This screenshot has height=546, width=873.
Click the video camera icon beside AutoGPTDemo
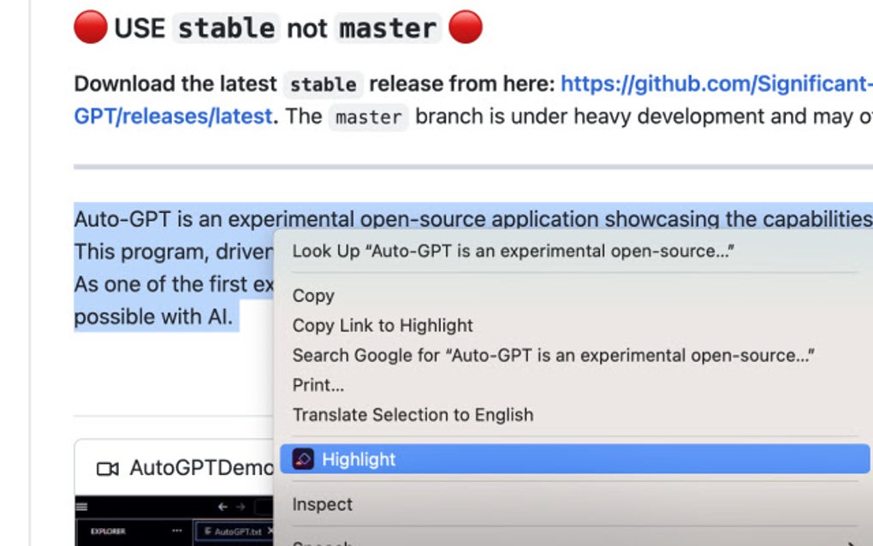[x=106, y=467]
